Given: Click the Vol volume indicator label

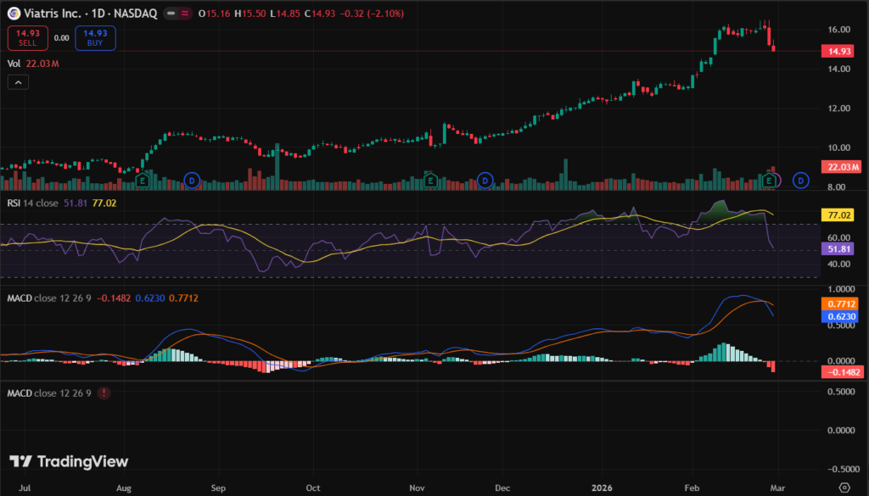Looking at the screenshot, I should pos(12,64).
